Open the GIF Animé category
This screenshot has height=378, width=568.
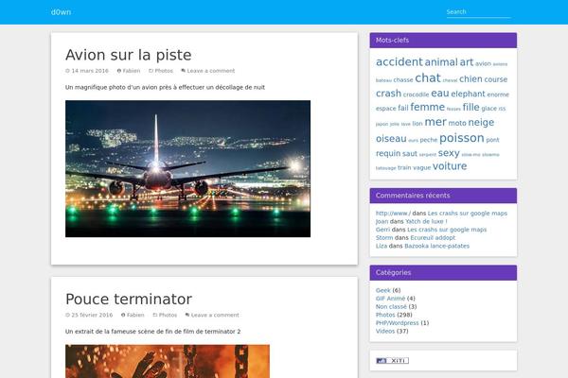[390, 299]
